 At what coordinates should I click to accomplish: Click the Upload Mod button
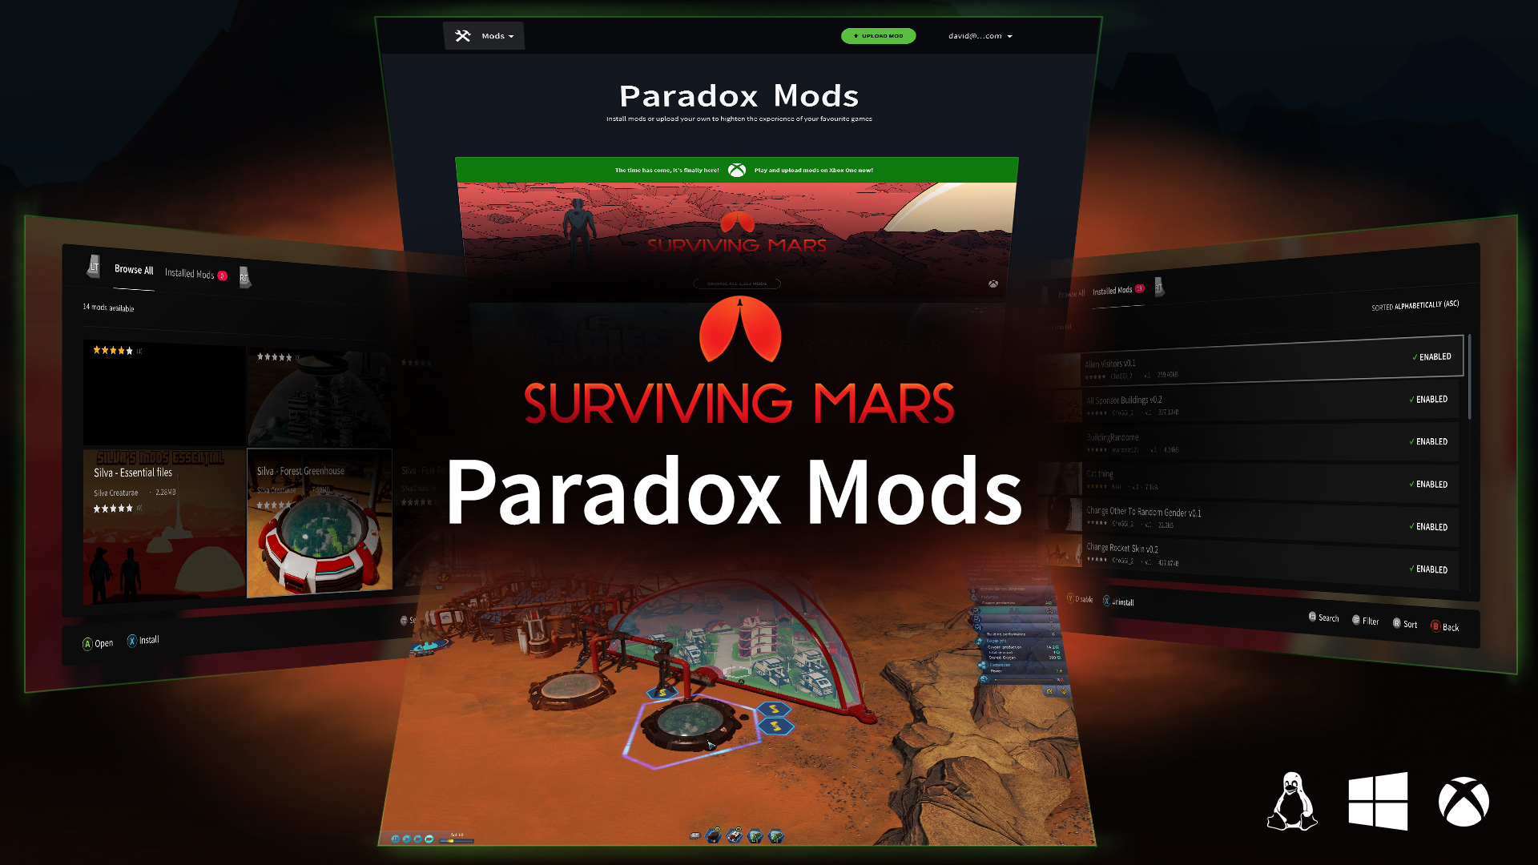coord(881,36)
